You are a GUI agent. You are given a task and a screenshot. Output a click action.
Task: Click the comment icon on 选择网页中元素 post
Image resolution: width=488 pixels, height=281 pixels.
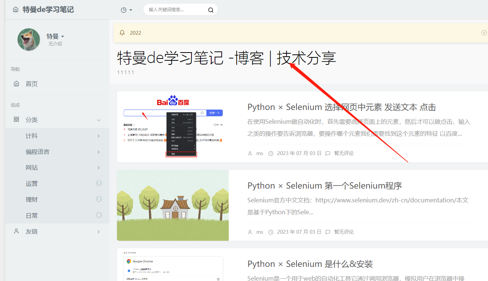328,154
